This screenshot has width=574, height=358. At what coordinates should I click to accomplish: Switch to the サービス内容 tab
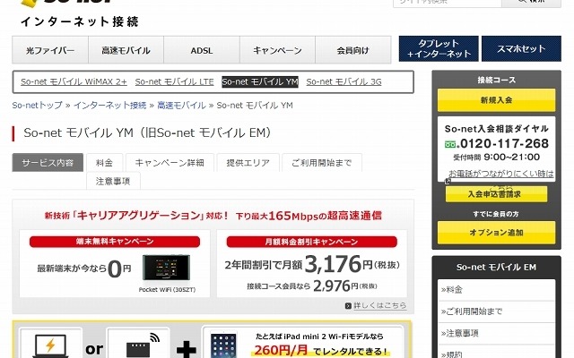(48, 163)
